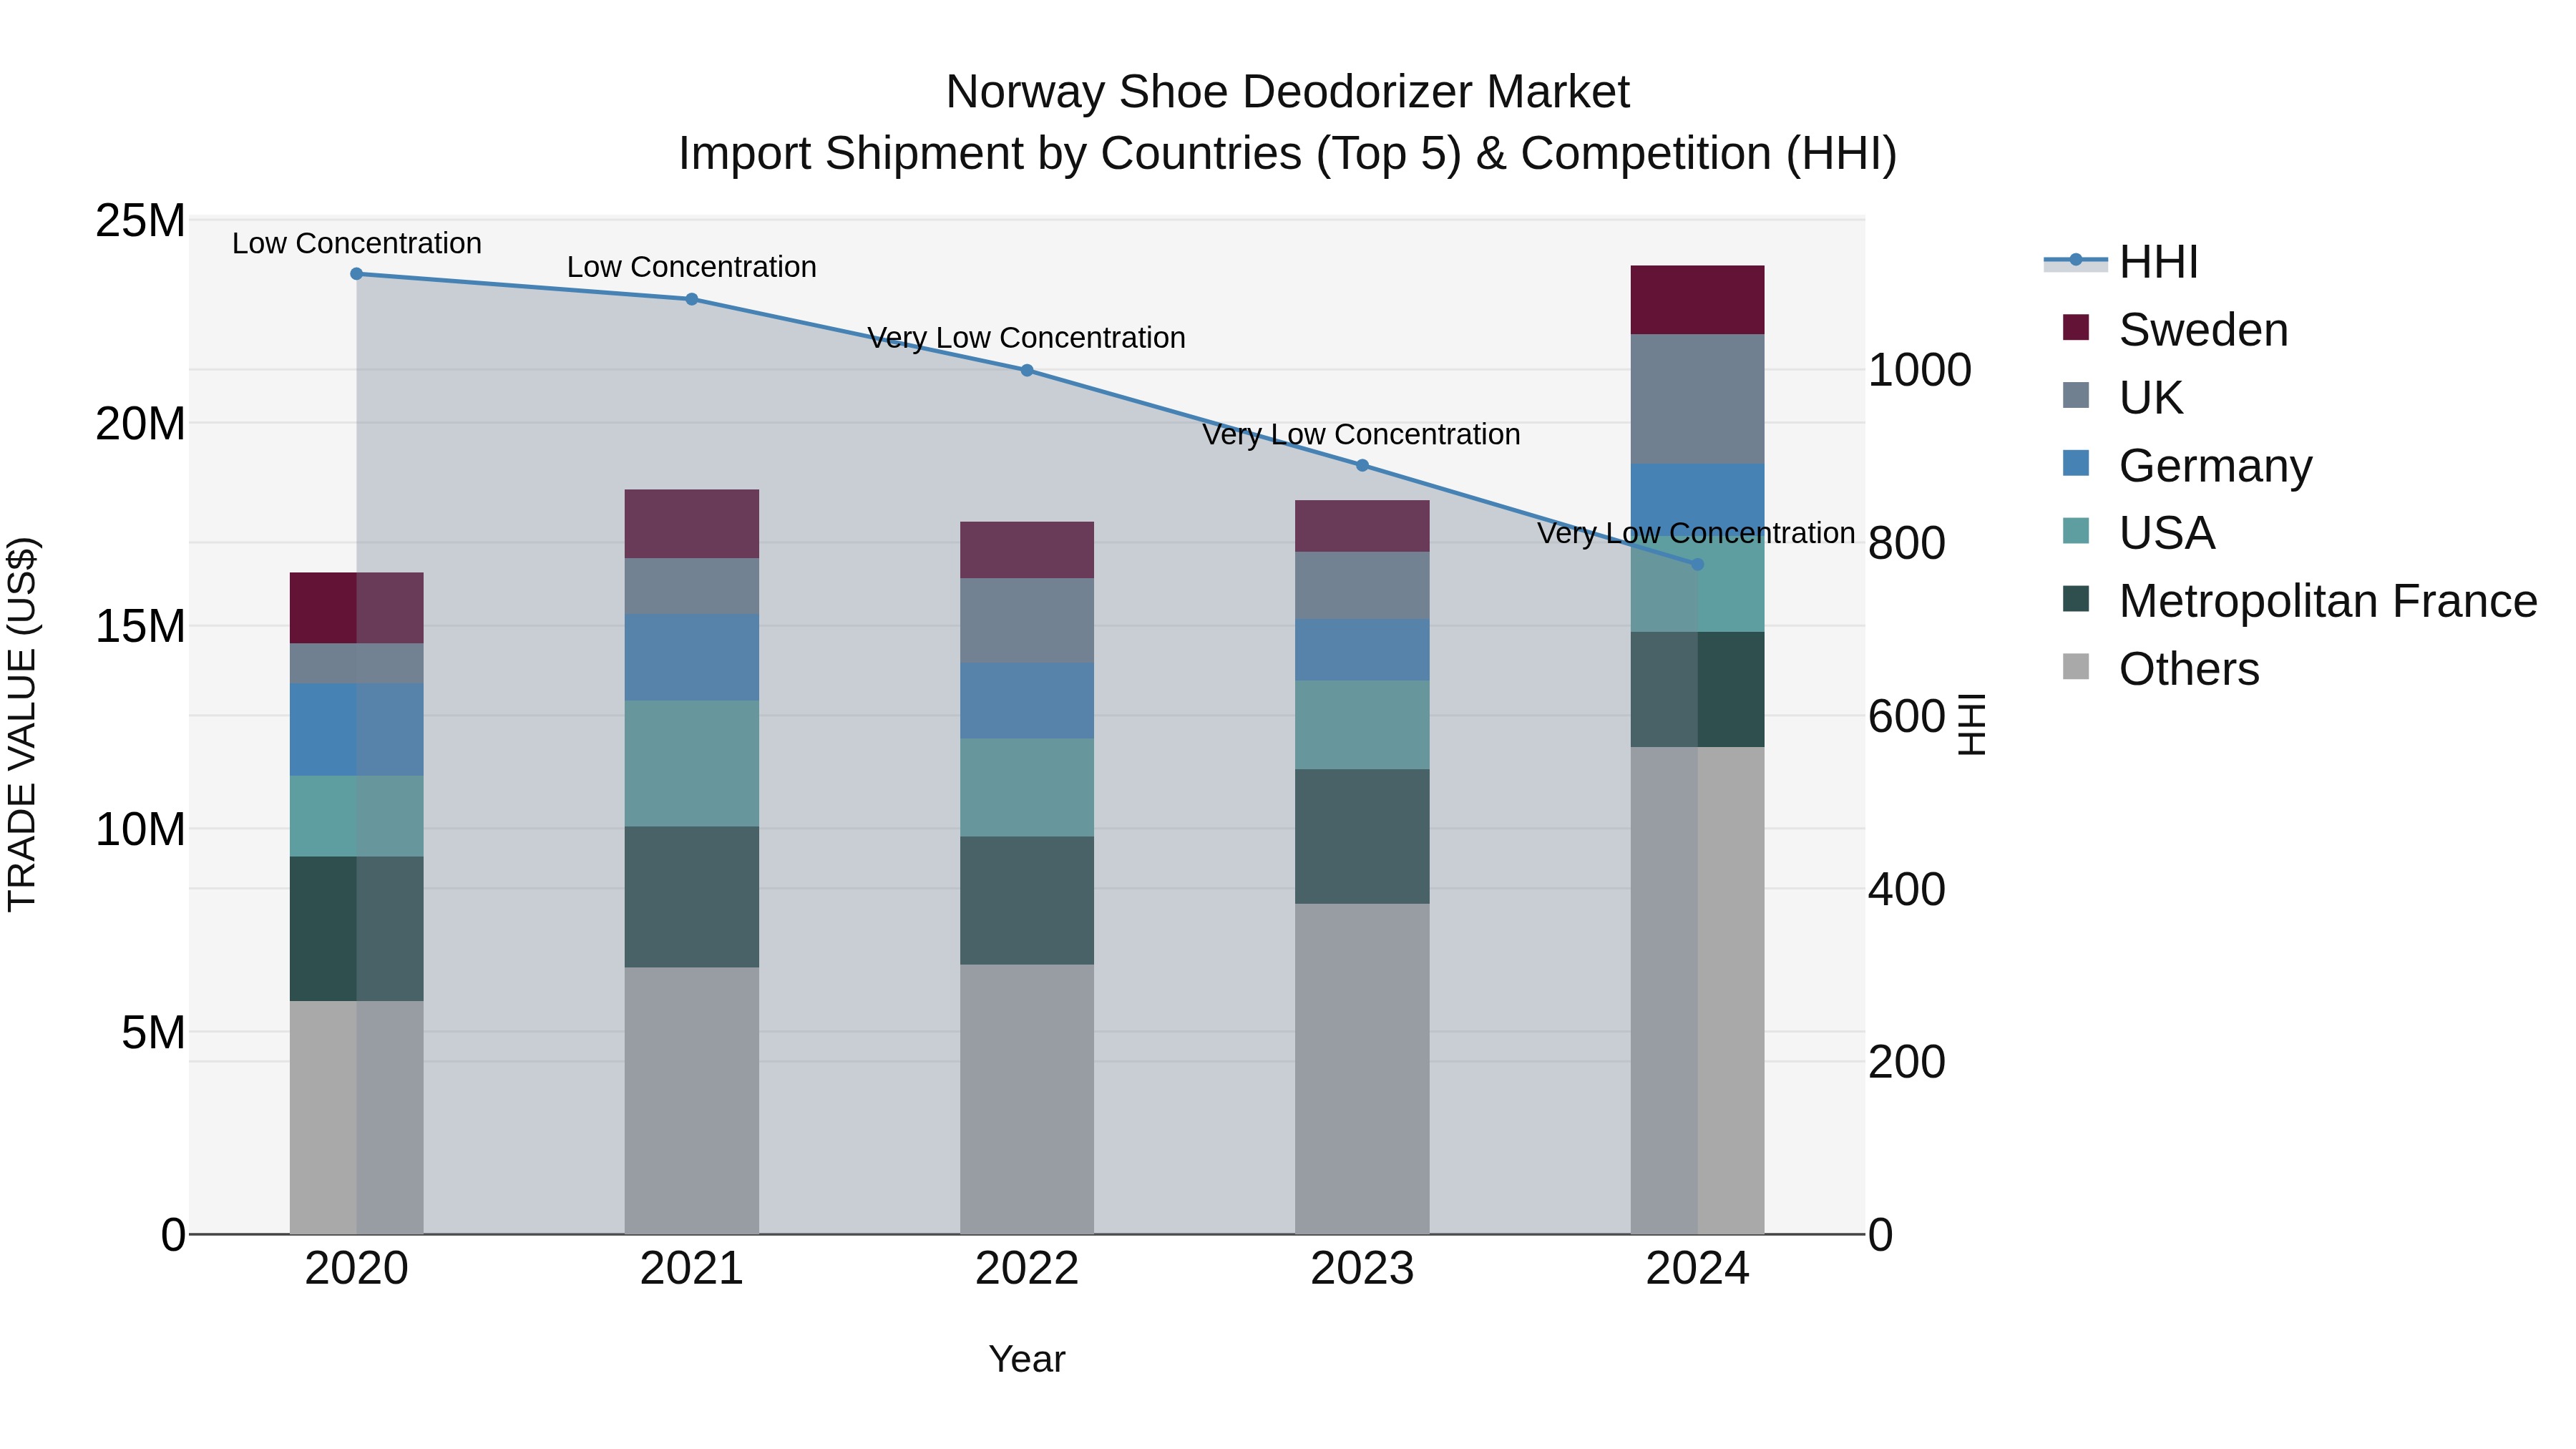Click the 2023 Others bar segment

[1362, 1069]
